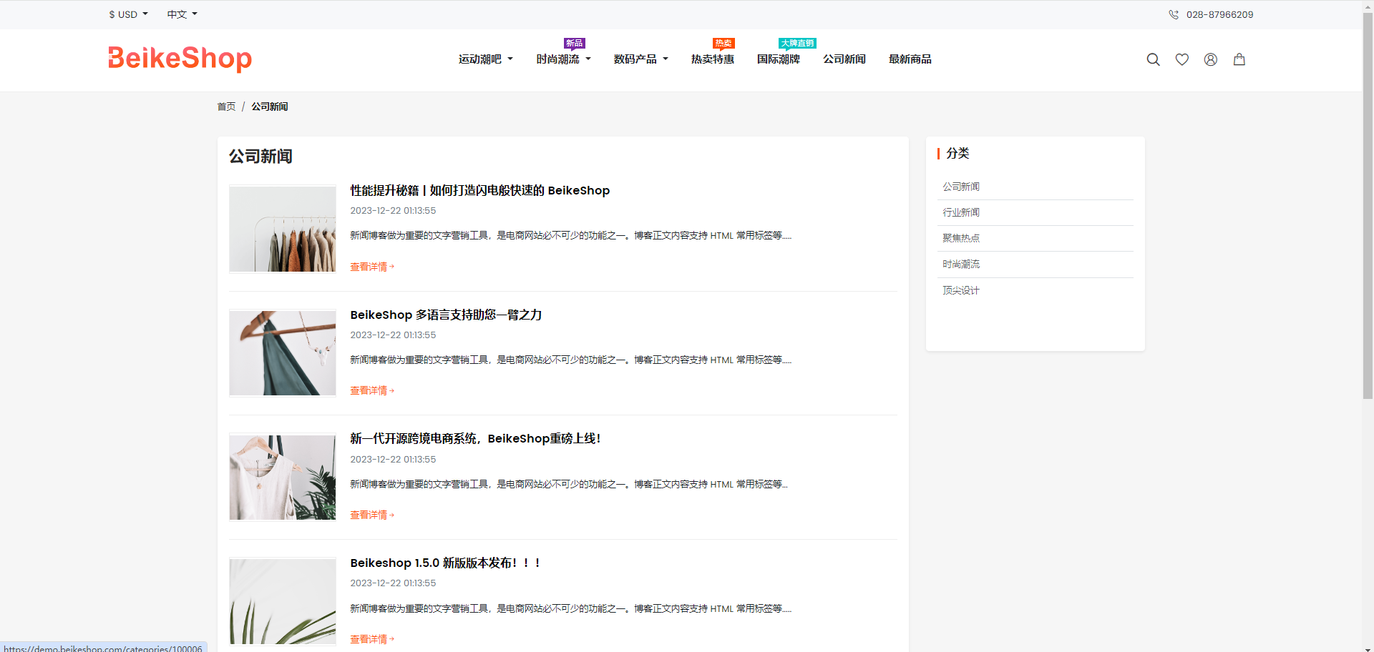Expand the 运动潮吧 menu

tap(485, 59)
